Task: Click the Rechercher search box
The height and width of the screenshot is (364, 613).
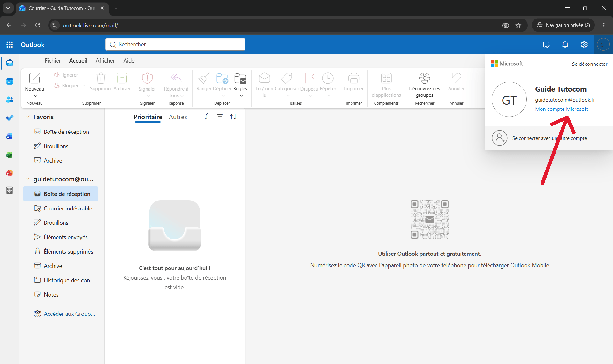Action: (x=175, y=44)
